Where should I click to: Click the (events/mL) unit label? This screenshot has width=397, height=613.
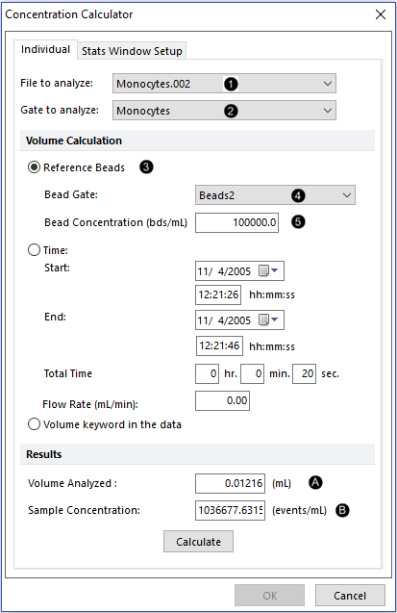(299, 510)
